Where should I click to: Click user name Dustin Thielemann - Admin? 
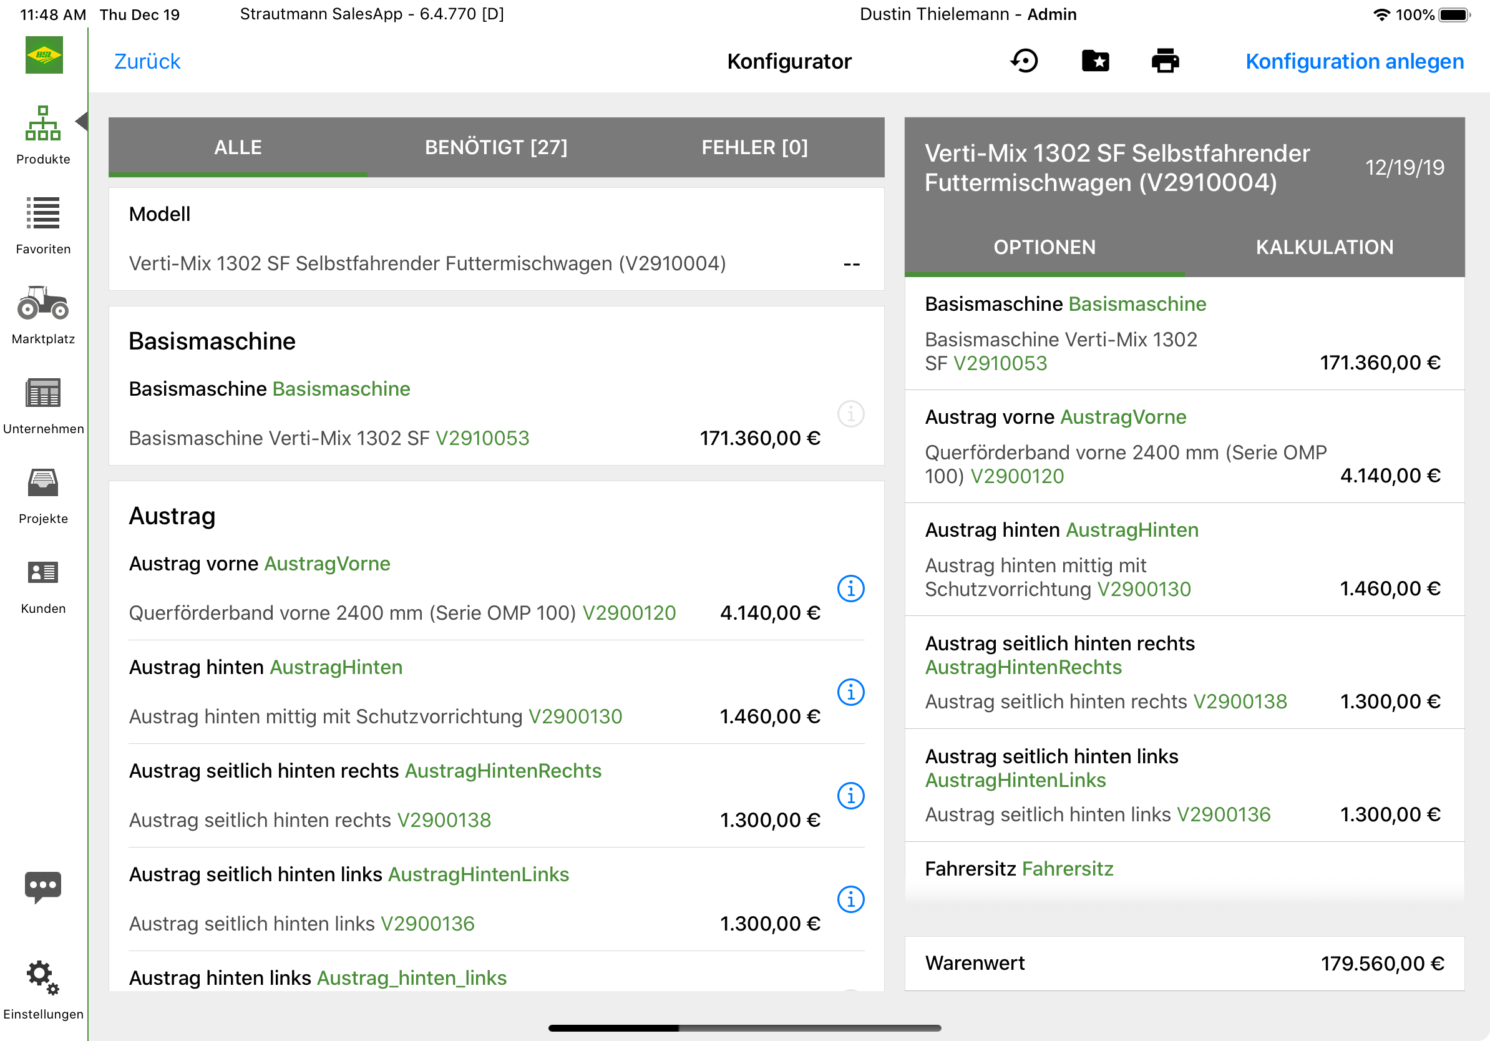click(968, 14)
